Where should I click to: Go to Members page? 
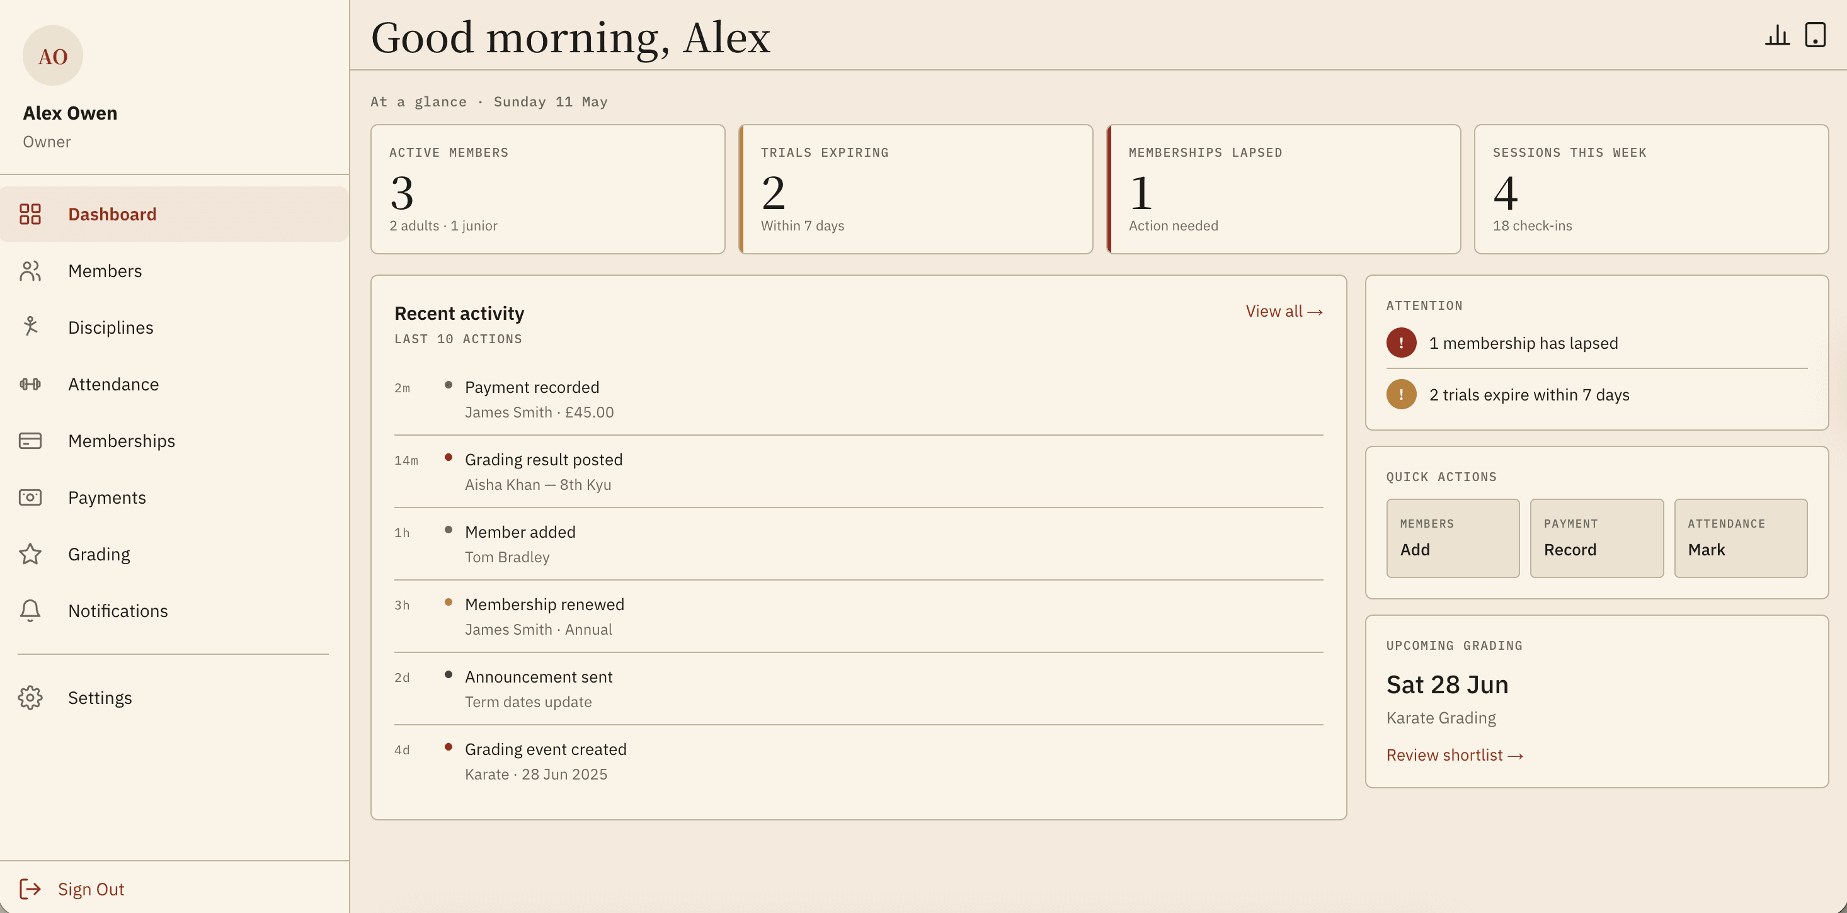174,271
